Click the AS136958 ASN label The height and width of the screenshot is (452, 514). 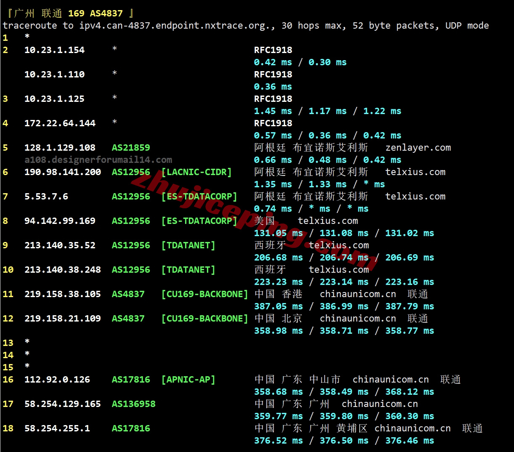tap(133, 404)
